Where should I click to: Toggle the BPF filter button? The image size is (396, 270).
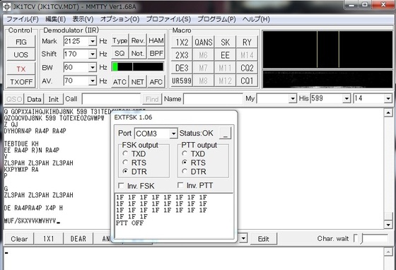[156, 54]
